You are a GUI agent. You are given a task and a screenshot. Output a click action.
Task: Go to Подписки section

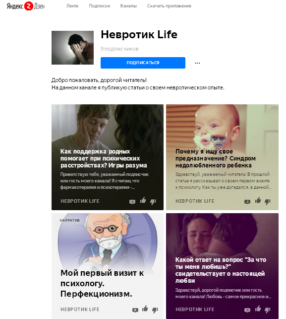(x=100, y=6)
